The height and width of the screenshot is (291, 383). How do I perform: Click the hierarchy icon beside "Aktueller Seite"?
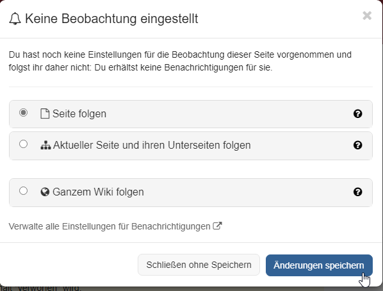tap(45, 145)
